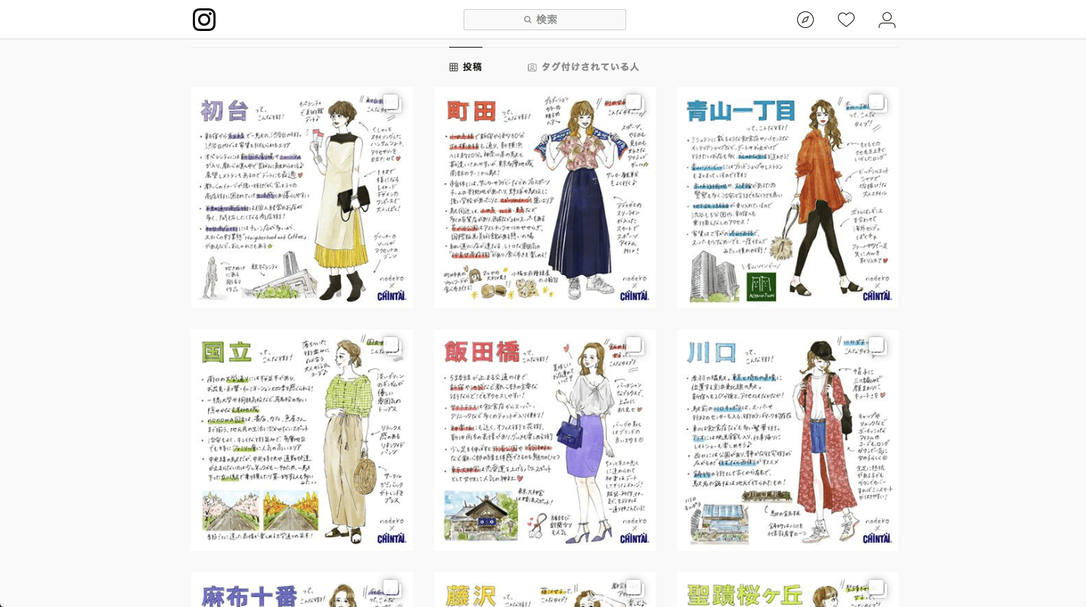Open the 聖蹟桜ヶ丘 post thumbnail

(787, 590)
